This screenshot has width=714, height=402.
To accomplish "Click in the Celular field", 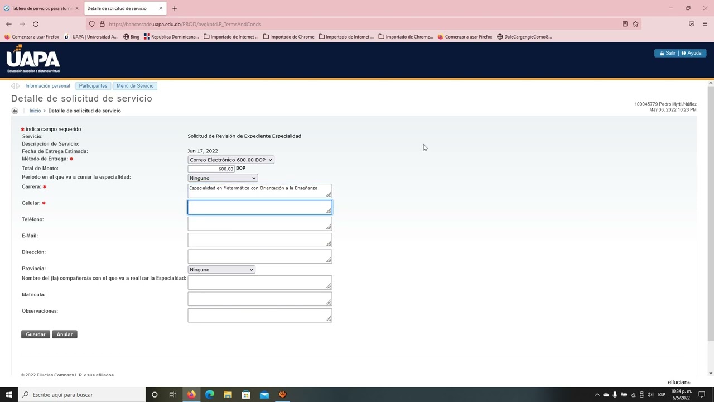I will (260, 207).
